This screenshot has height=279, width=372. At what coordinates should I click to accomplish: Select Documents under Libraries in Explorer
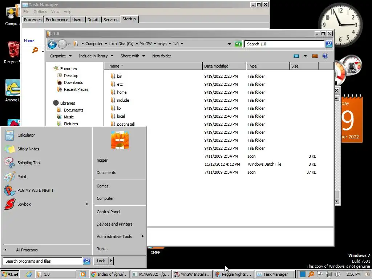(73, 110)
